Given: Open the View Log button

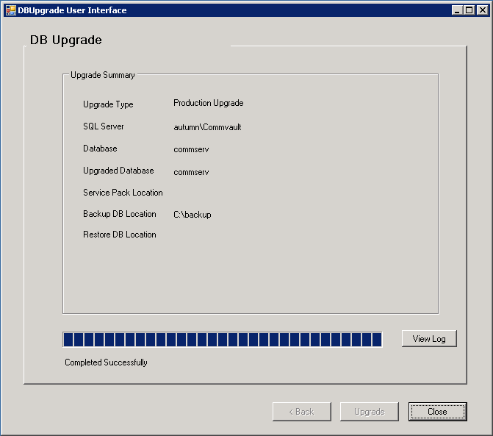Looking at the screenshot, I should pos(429,339).
